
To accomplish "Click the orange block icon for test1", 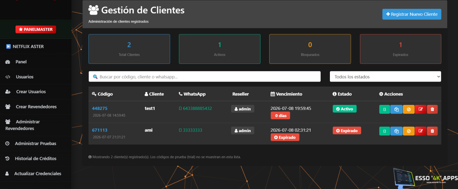I will pos(409,110).
